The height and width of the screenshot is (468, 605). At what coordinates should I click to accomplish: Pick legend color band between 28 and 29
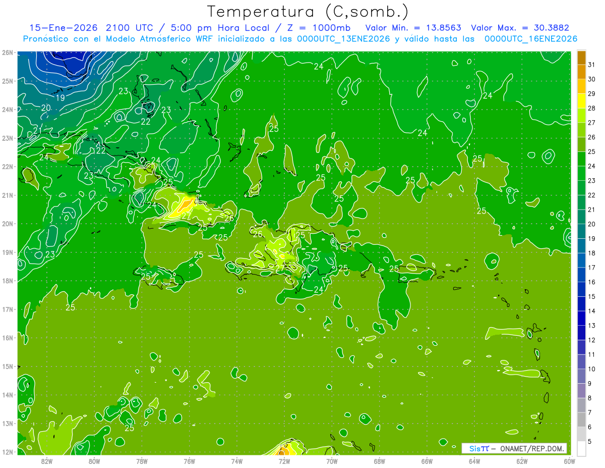tap(581, 101)
